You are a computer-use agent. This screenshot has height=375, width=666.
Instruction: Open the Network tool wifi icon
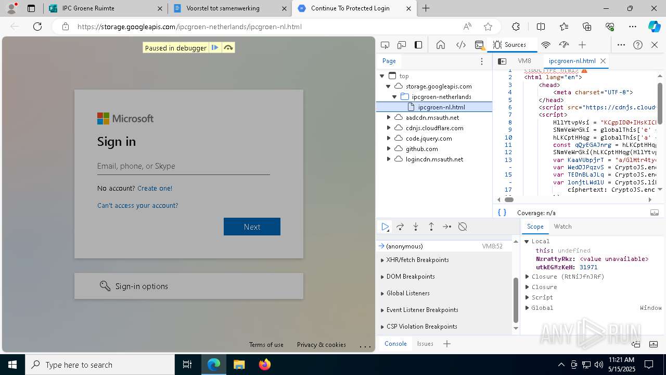546,45
